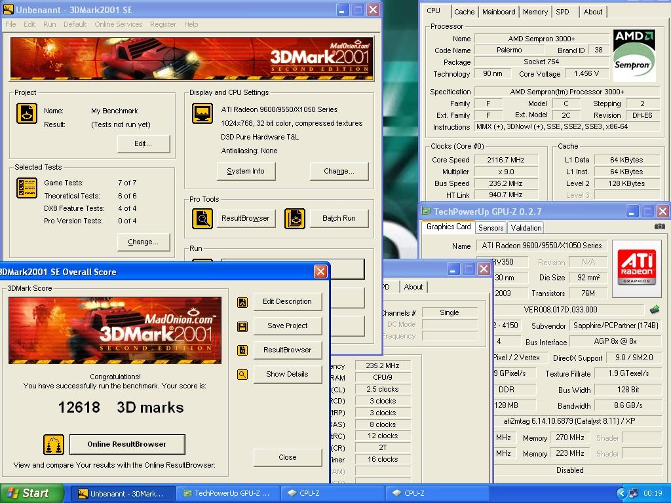
Task: Click the Batch Run icon in Pro Tools
Action: pos(295,219)
